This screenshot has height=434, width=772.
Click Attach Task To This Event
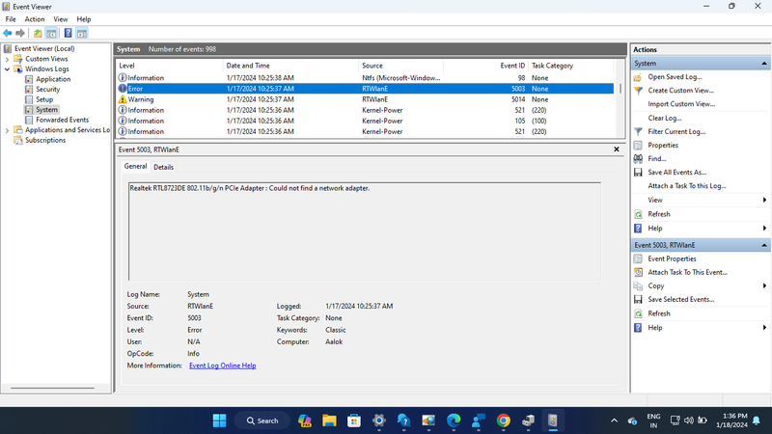[687, 272]
